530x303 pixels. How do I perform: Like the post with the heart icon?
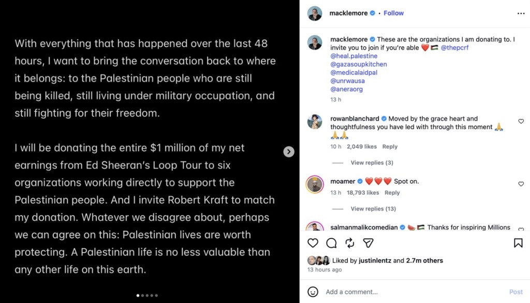(x=313, y=243)
